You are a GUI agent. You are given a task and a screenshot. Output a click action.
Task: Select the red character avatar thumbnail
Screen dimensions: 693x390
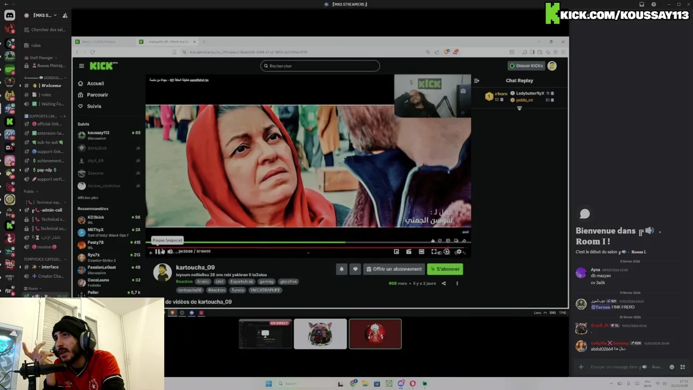point(375,334)
